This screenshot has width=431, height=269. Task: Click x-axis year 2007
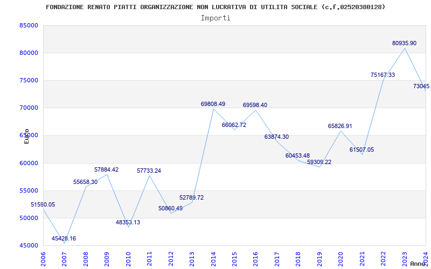coord(64,259)
